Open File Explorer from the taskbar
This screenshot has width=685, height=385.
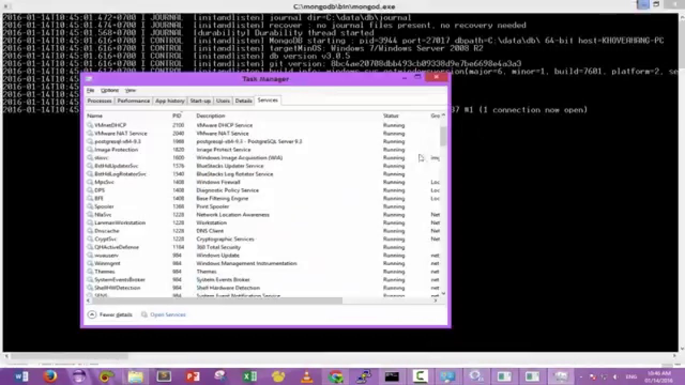135,376
